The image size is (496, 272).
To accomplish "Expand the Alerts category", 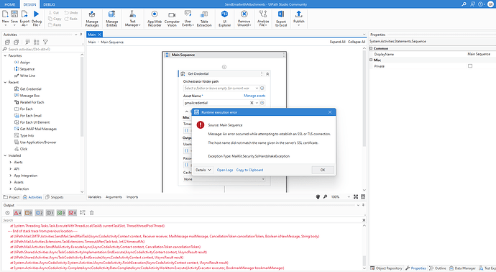I will coord(11,162).
